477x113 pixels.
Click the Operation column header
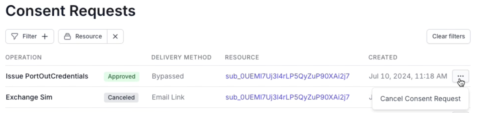24,57
